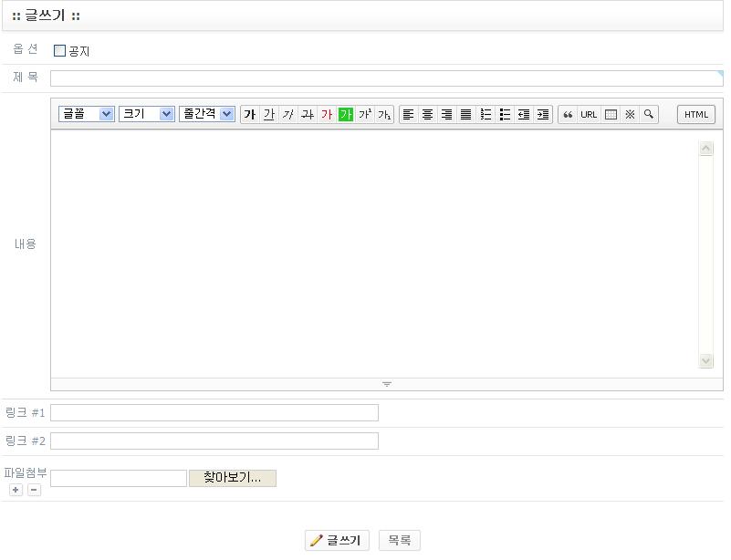Open the 크기 size dropdown
This screenshot has height=560, width=731.
(146, 114)
